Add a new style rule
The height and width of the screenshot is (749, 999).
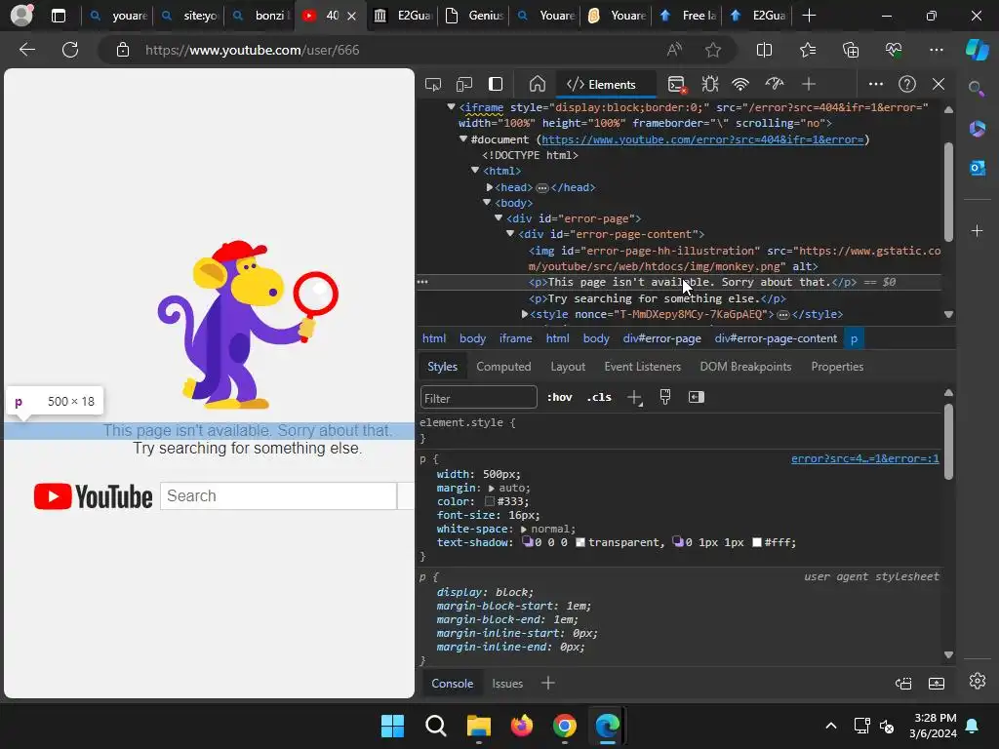coord(634,398)
